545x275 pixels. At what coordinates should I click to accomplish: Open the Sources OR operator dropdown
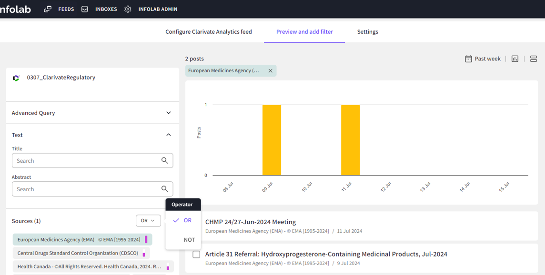148,221
